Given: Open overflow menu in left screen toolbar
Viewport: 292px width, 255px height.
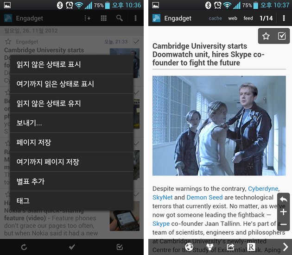Looking at the screenshot, I should point(135,18).
